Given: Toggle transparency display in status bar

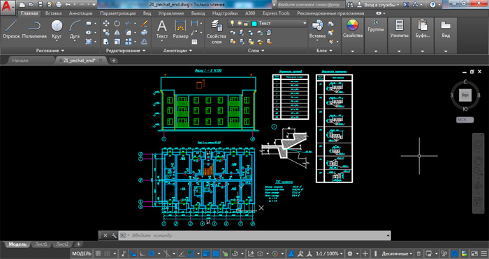Looking at the screenshot, I should 215,253.
